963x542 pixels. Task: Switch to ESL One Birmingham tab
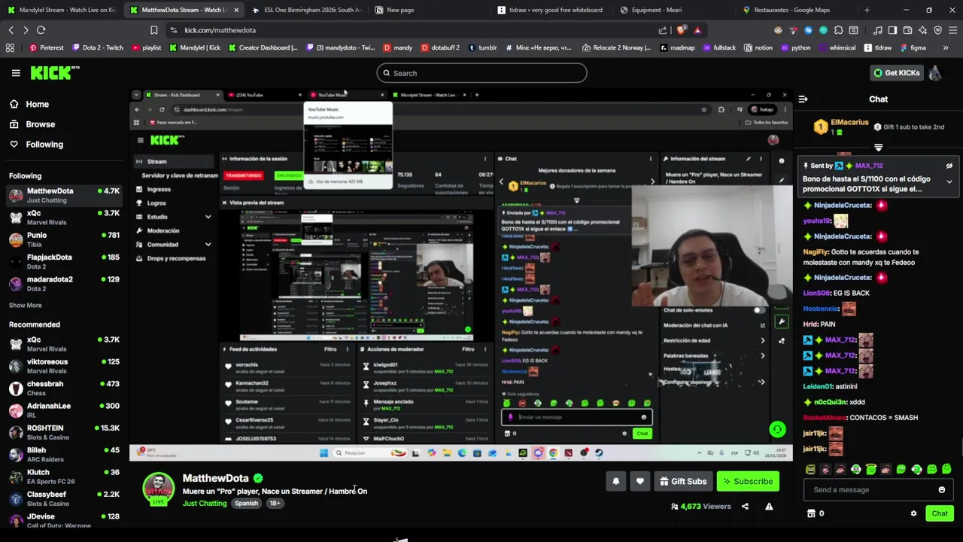(x=306, y=10)
